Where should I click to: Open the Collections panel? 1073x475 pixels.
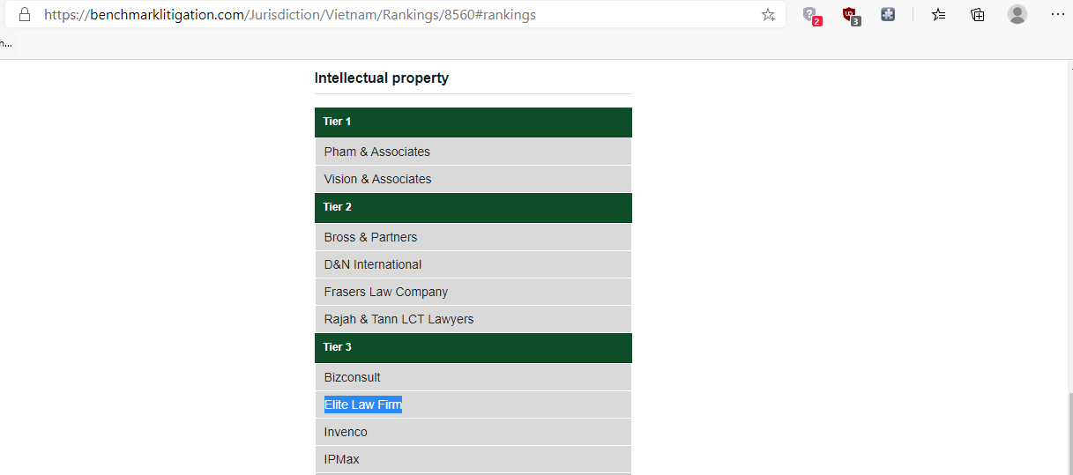pos(978,15)
